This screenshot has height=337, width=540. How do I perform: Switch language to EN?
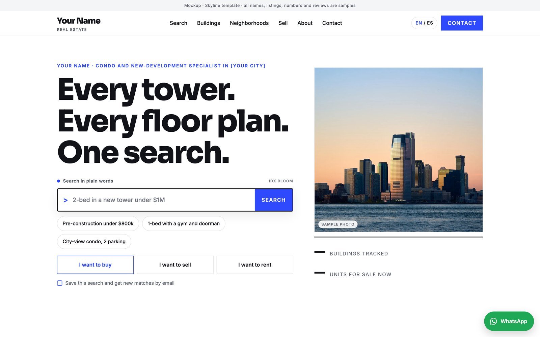click(418, 23)
